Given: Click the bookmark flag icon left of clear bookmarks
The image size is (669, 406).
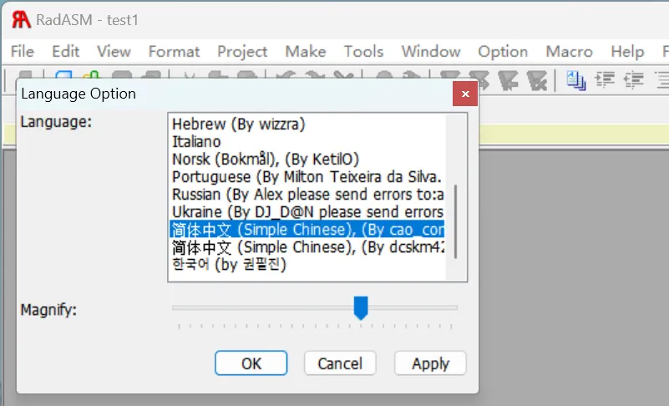Looking at the screenshot, I should pos(508,80).
